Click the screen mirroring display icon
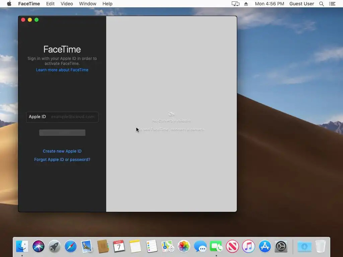343x257 pixels. coord(235,4)
